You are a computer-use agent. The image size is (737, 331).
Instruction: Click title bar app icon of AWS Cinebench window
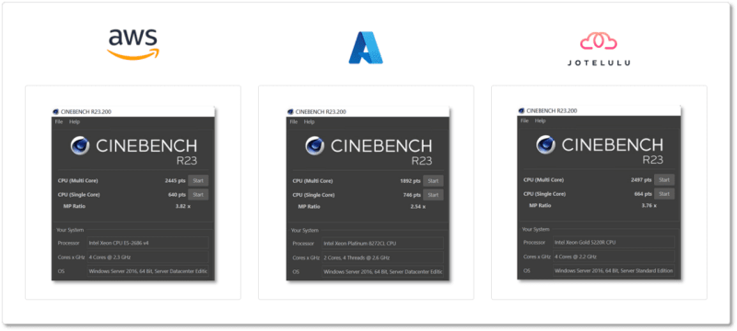tap(56, 111)
